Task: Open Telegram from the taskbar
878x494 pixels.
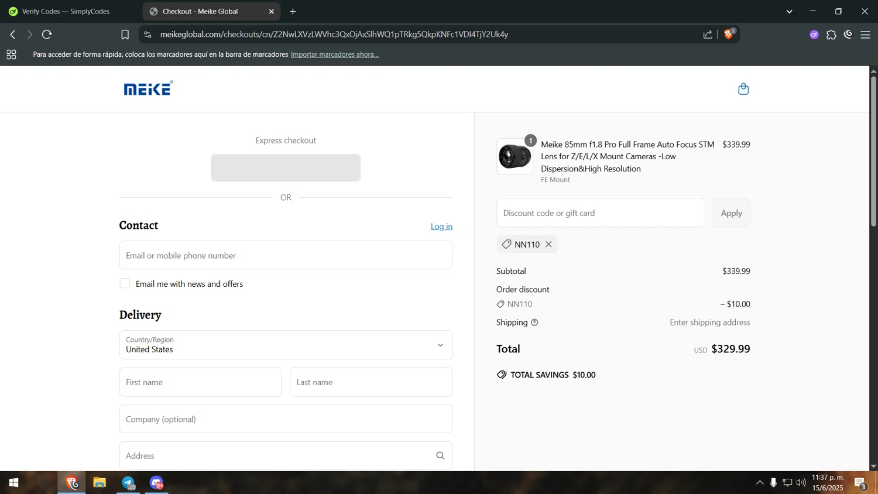Action: (x=128, y=483)
